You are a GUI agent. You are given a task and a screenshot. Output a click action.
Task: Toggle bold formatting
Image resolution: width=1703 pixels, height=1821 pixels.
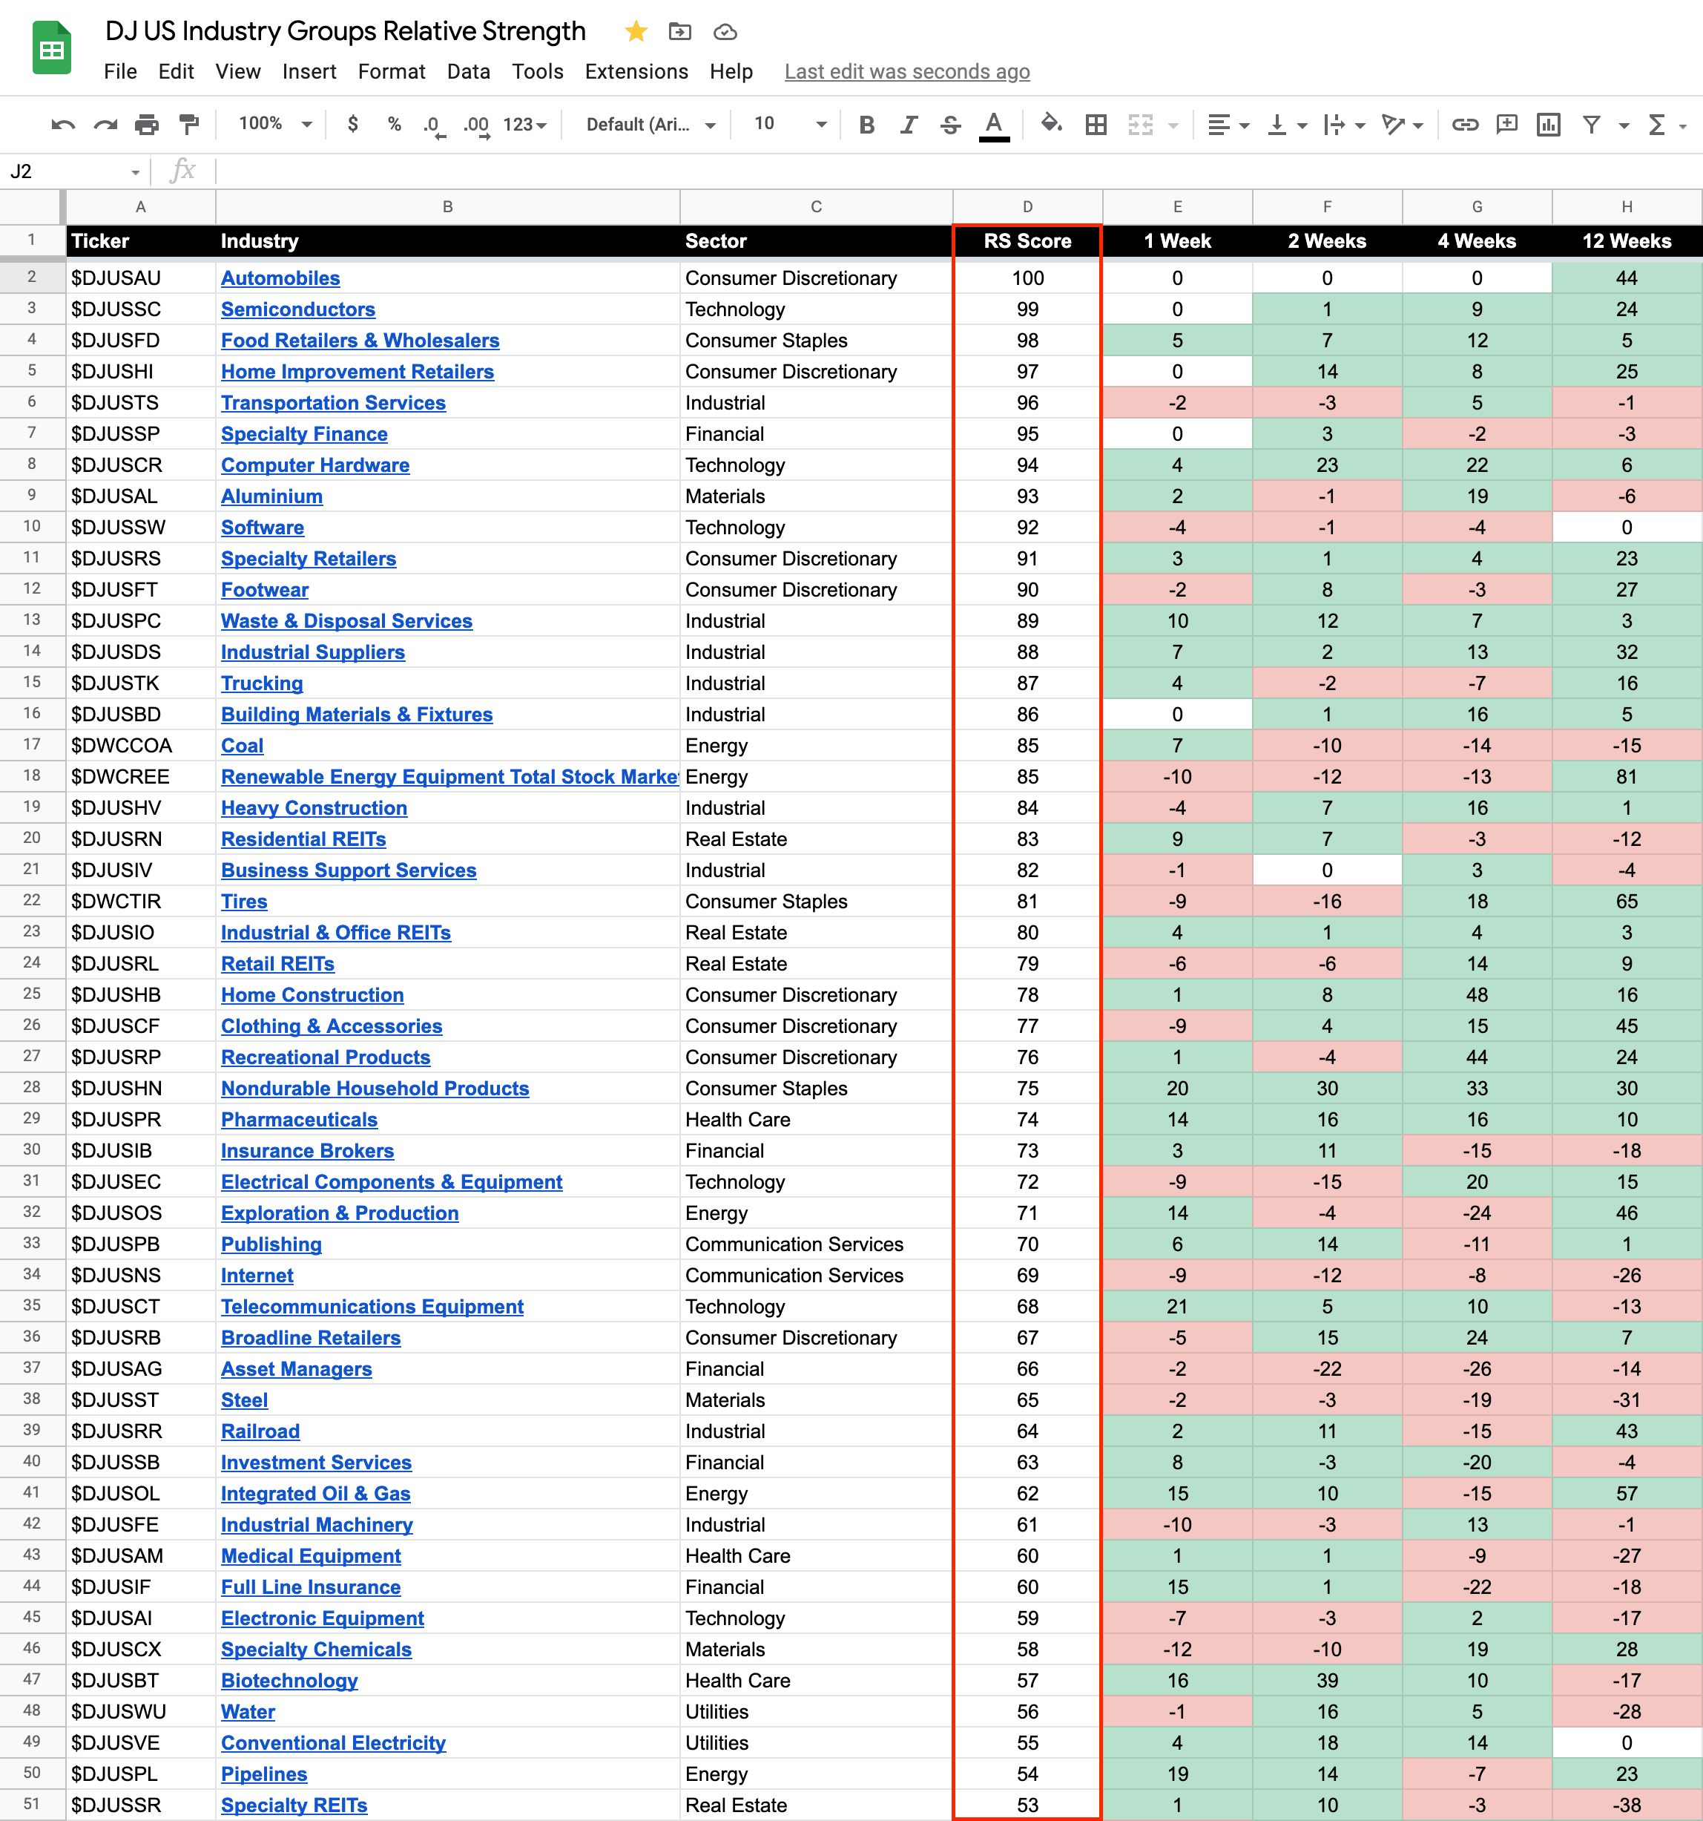(x=866, y=125)
